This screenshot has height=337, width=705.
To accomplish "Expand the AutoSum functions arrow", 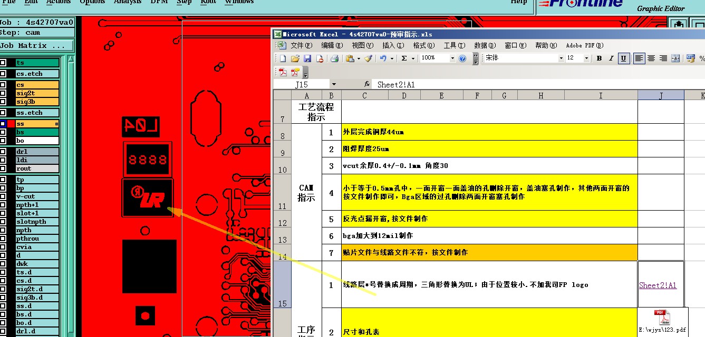I will 413,58.
